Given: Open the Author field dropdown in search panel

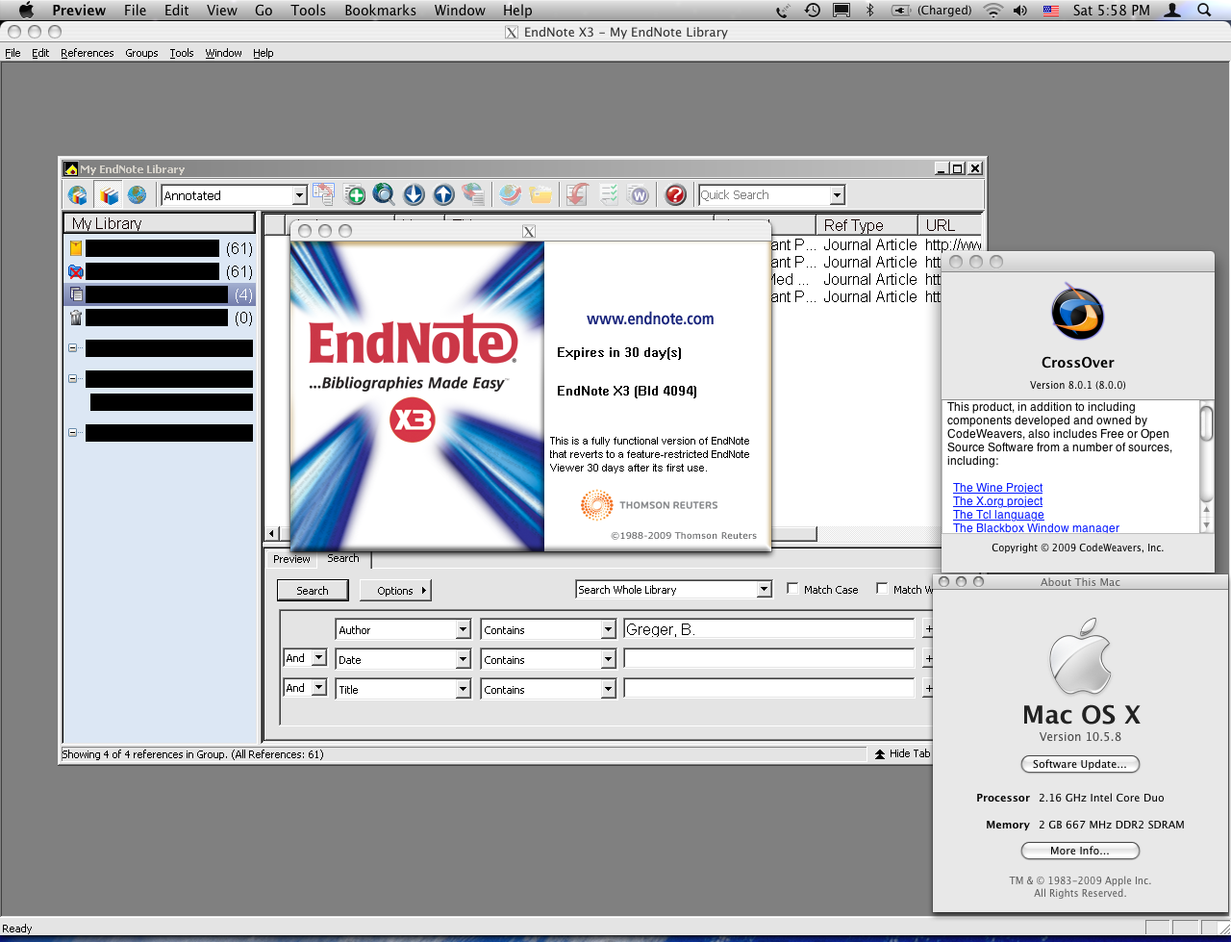Looking at the screenshot, I should pyautogui.click(x=463, y=628).
